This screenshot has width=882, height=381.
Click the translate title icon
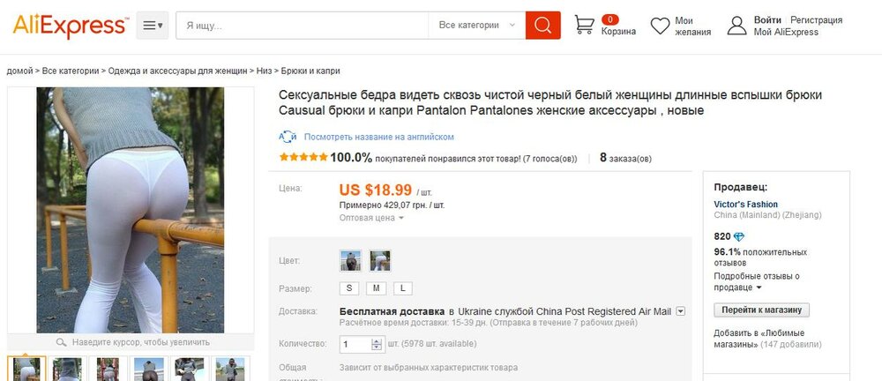click(x=288, y=137)
